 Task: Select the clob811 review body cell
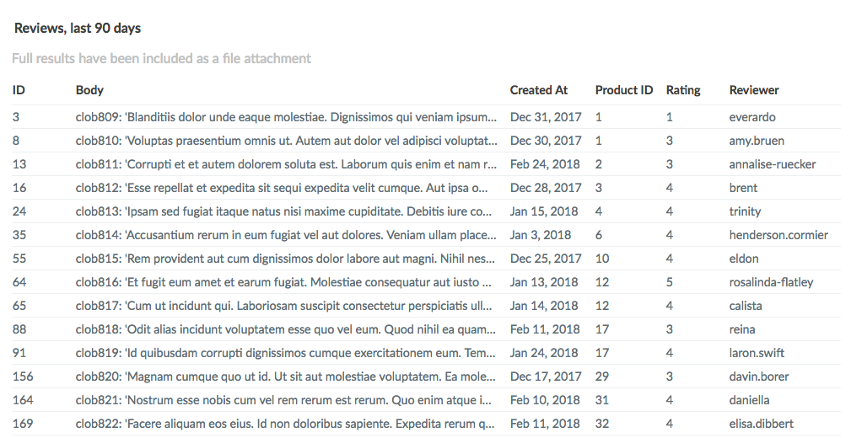point(286,164)
